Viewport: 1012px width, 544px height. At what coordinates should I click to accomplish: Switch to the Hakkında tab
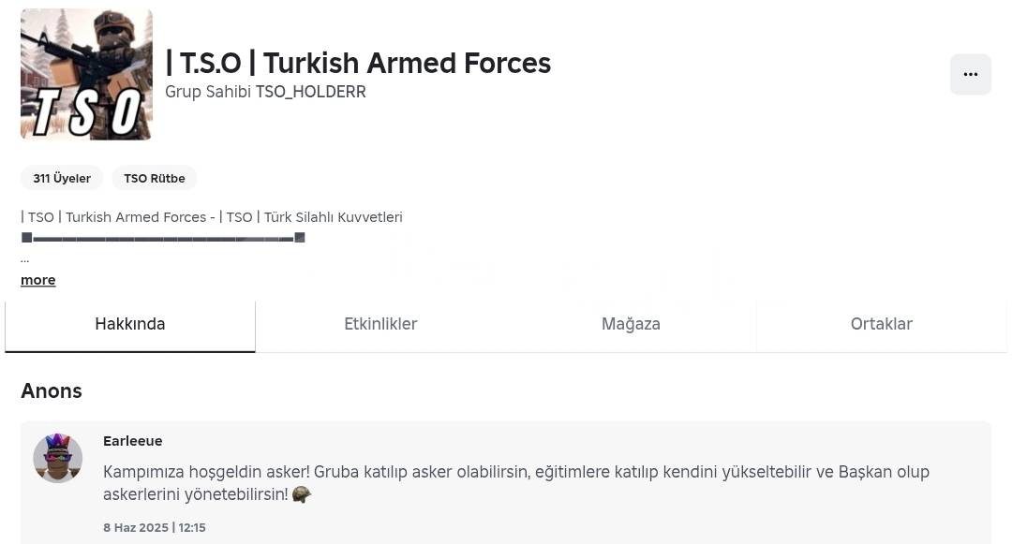click(x=129, y=324)
